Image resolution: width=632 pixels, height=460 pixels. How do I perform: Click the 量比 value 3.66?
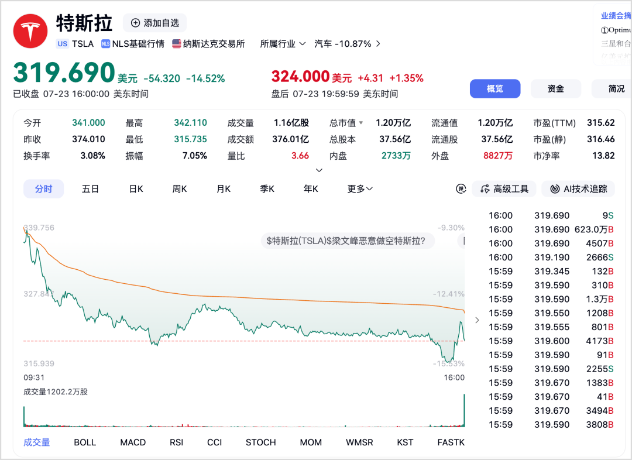coord(300,156)
